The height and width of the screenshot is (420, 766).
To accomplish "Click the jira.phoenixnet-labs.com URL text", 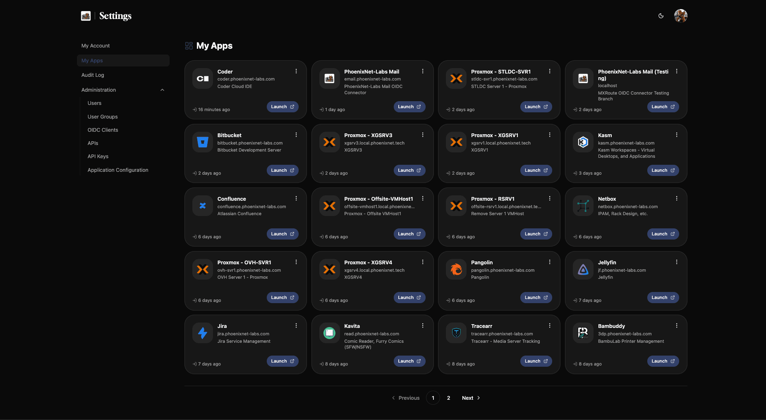I will [243, 334].
